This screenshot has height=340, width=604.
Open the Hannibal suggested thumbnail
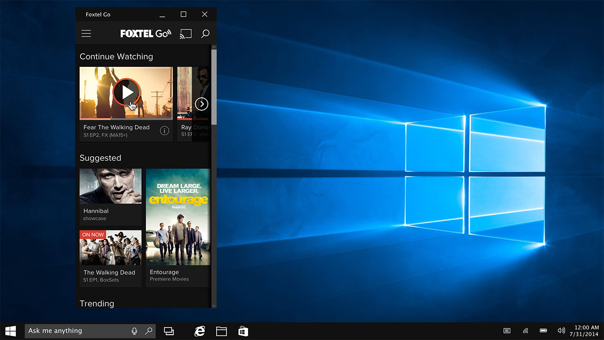[x=111, y=186]
